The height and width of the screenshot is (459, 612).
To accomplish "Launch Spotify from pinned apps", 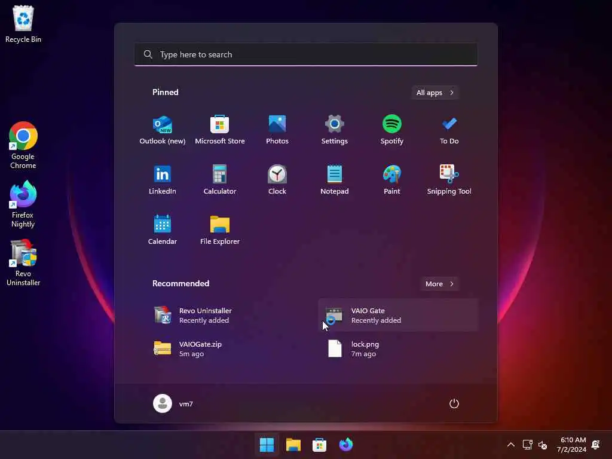I will [392, 130].
